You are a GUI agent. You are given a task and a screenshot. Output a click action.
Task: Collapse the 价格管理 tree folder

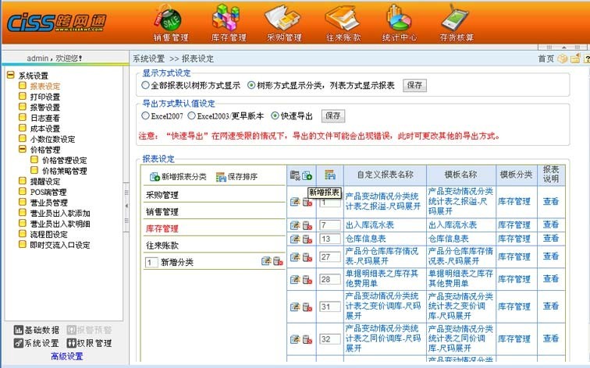pyautogui.click(x=23, y=150)
